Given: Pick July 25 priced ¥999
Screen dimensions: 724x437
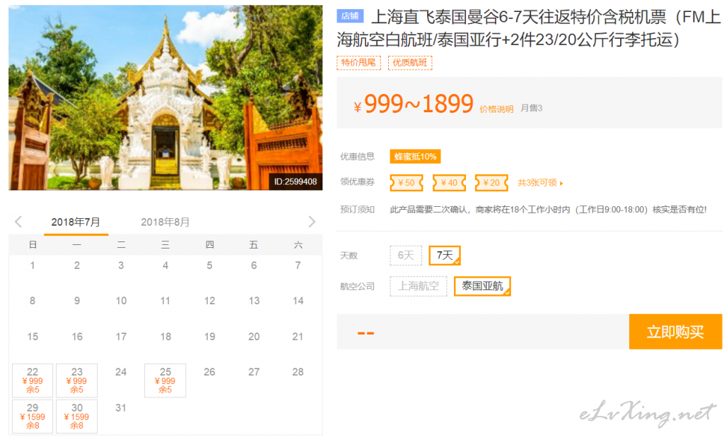Looking at the screenshot, I should coord(165,381).
